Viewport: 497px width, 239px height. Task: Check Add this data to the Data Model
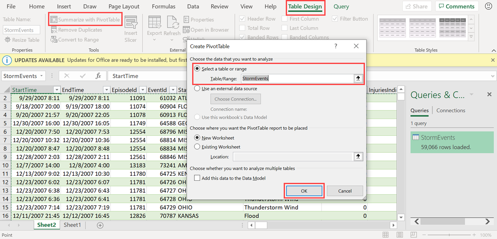pos(197,177)
